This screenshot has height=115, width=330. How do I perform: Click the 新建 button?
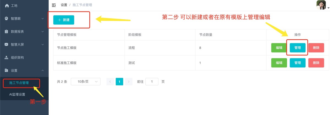tap(64, 20)
